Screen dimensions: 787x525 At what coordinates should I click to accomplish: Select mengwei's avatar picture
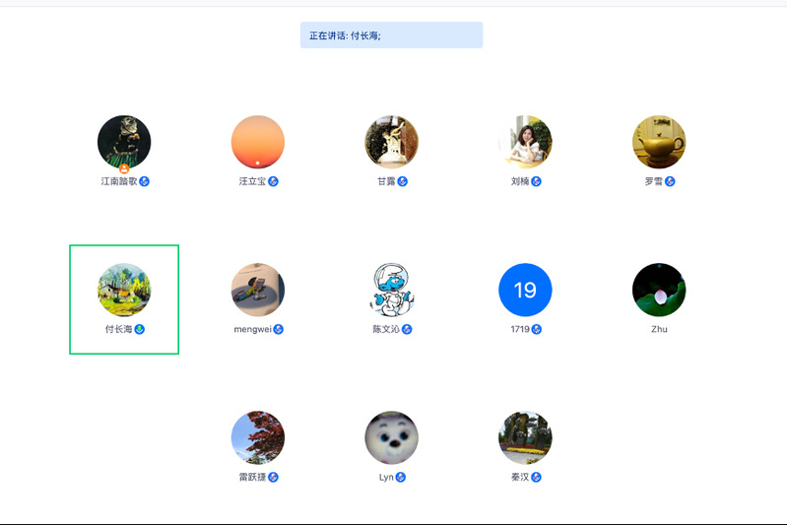point(258,290)
